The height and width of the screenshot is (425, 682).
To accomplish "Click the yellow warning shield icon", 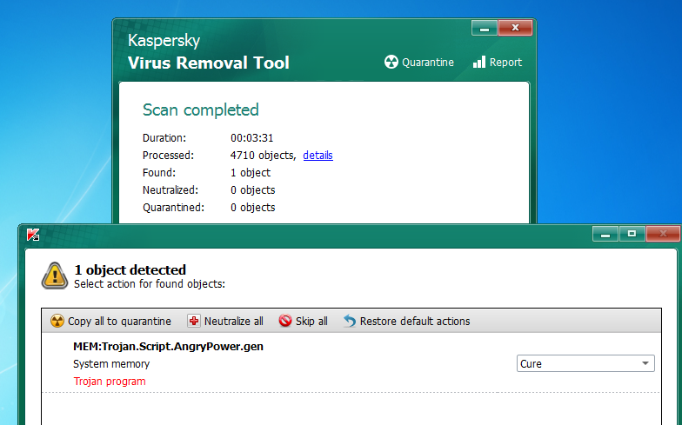I will tap(55, 276).
